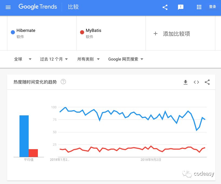Open the navigation hamburger menu

coord(8,7)
